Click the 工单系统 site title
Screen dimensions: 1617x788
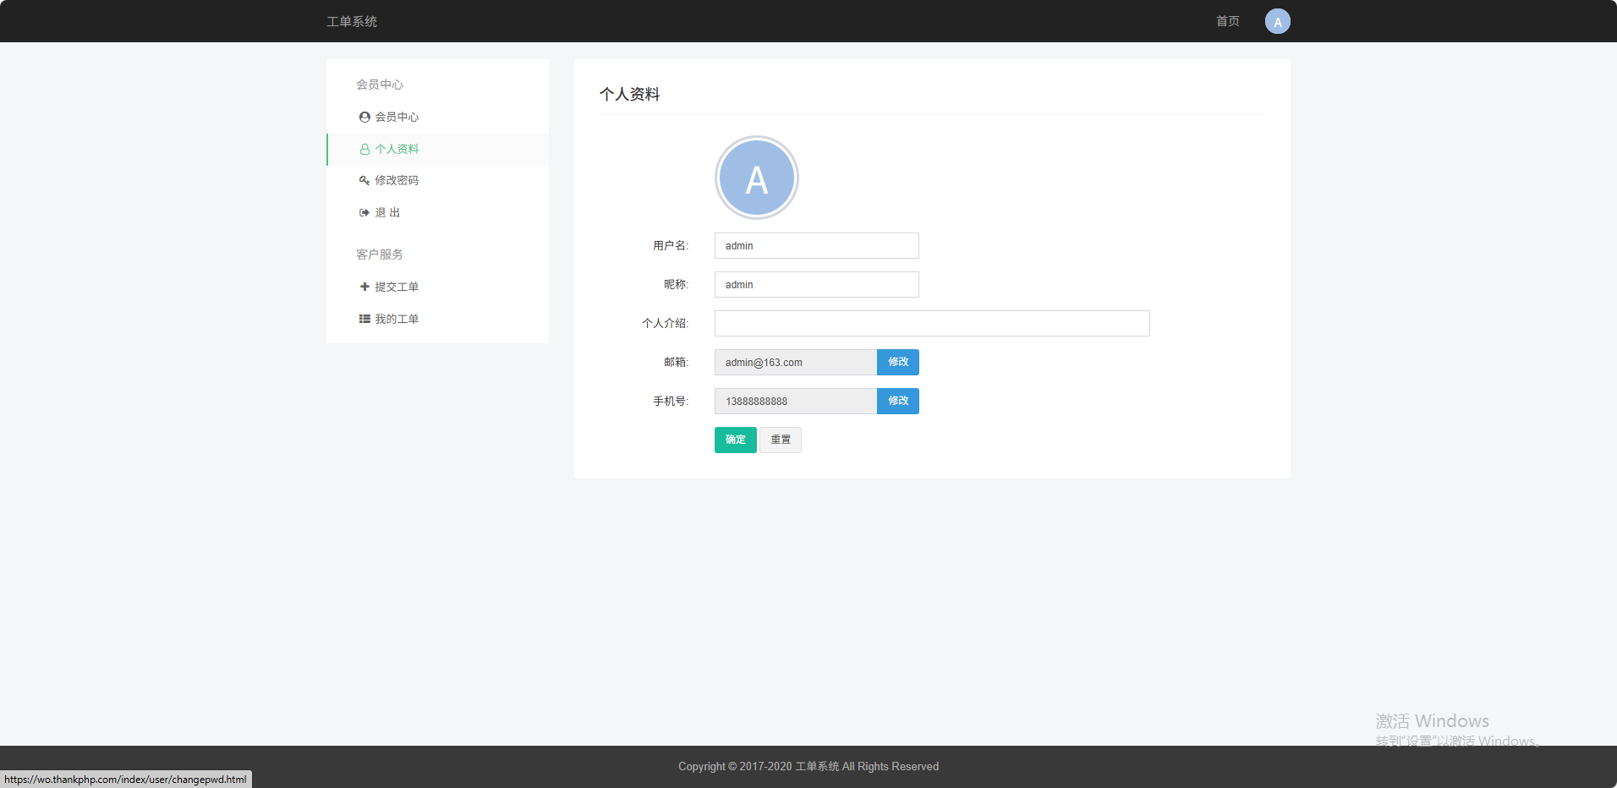(x=352, y=22)
